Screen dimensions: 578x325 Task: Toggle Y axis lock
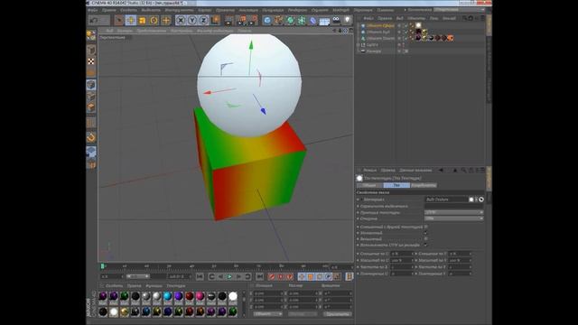191,20
